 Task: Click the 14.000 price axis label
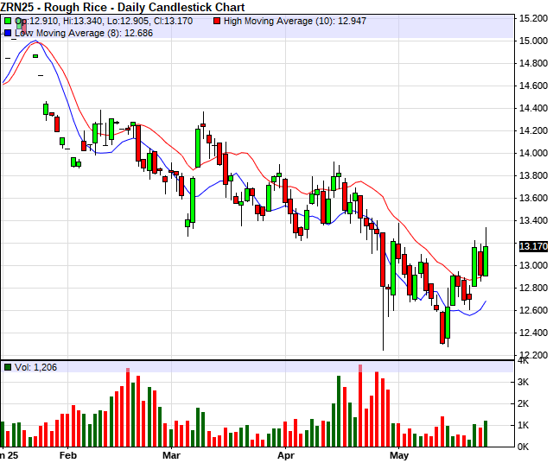click(x=532, y=153)
